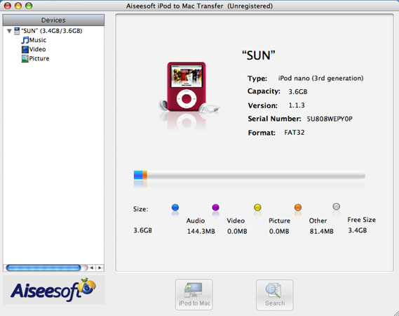This screenshot has width=399, height=316.
Task: Click the gray Free Size legend dot
Action: tap(336, 206)
